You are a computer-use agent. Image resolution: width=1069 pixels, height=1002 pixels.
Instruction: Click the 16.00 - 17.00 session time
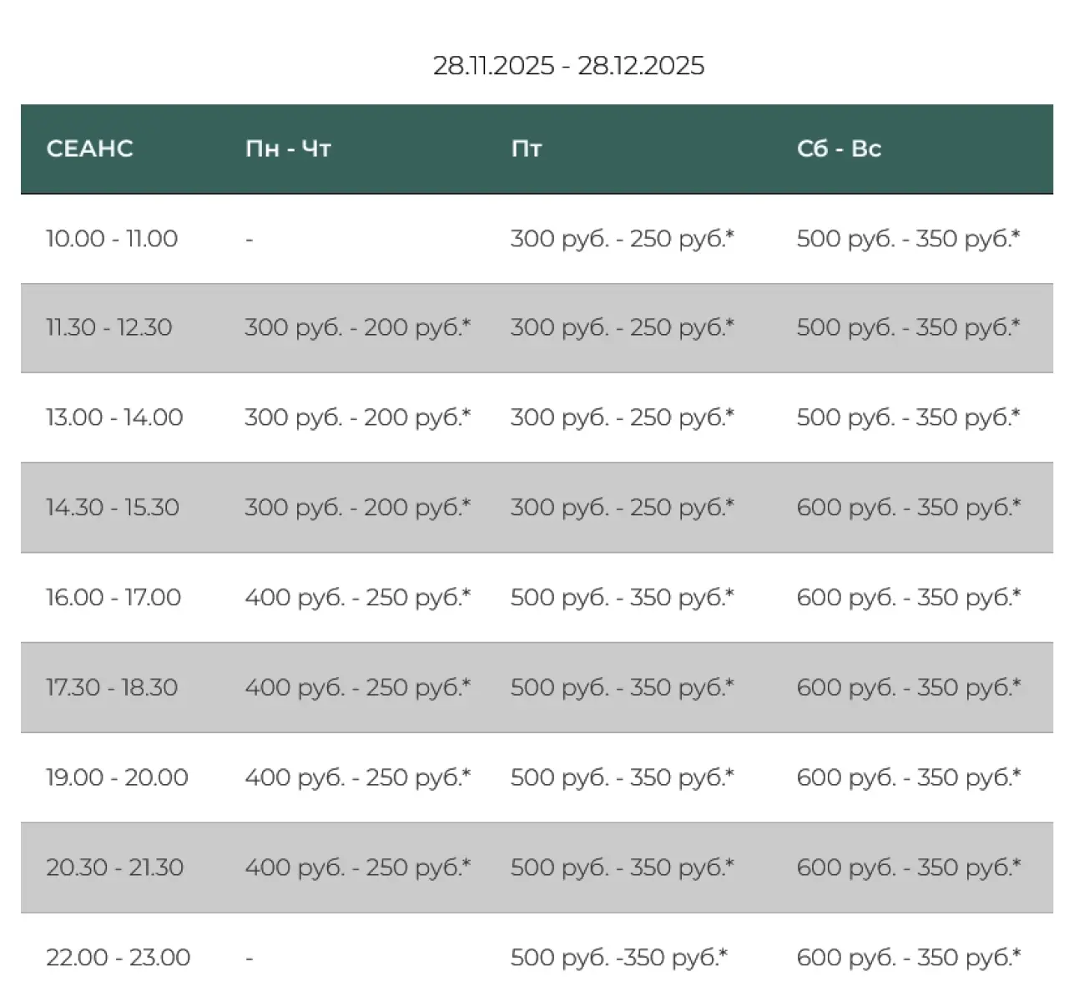tap(113, 598)
